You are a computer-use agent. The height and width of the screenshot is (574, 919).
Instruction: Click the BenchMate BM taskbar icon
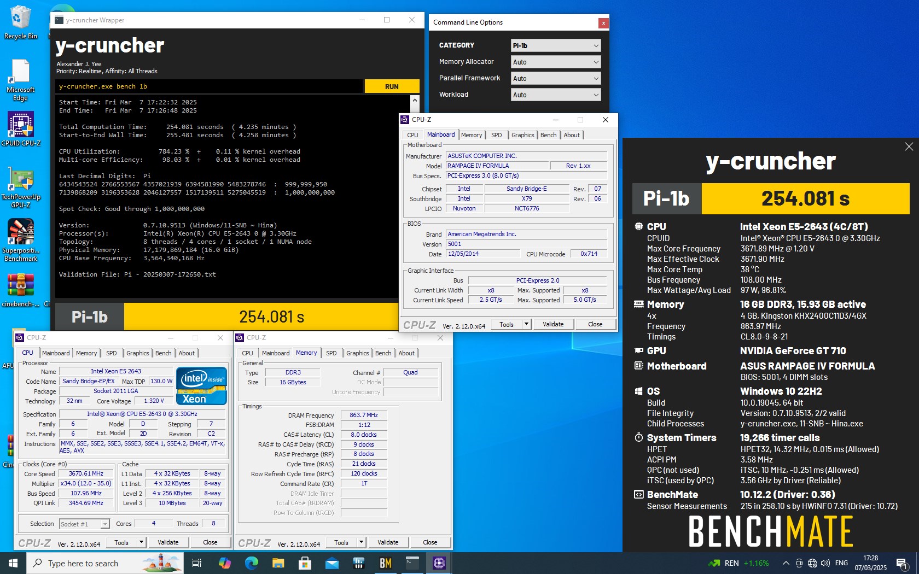click(385, 563)
